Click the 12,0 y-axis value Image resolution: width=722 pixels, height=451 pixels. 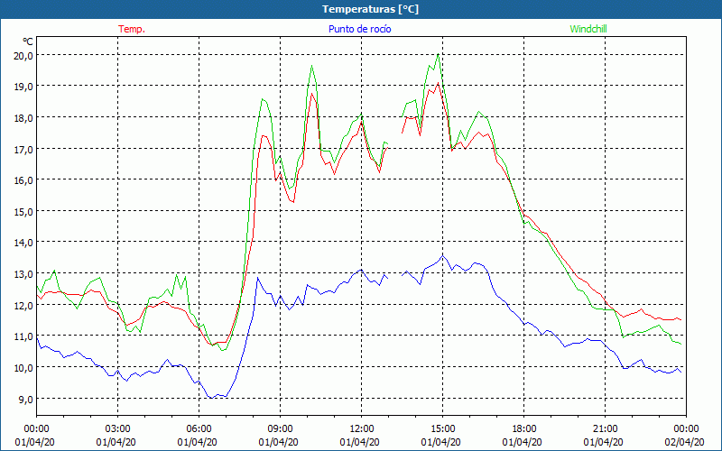coord(23,305)
